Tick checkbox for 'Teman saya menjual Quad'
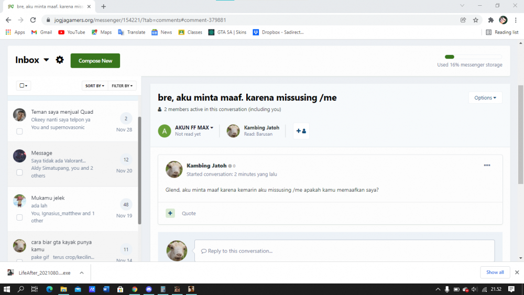This screenshot has width=524, height=295. 19,132
